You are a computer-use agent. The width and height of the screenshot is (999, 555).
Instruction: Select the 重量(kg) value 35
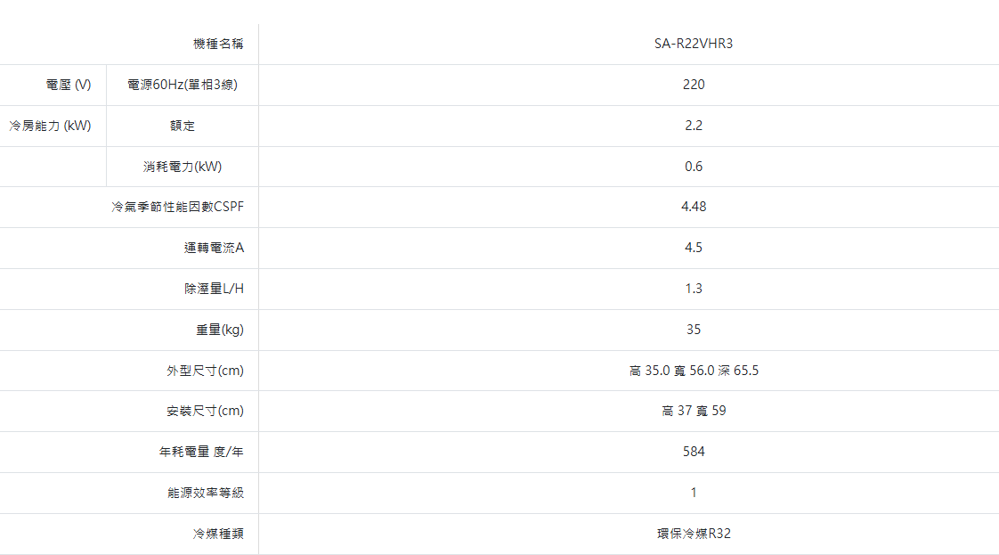(693, 330)
